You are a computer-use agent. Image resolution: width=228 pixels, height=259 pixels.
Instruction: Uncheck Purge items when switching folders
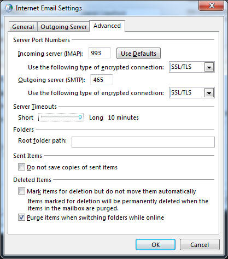click(21, 217)
